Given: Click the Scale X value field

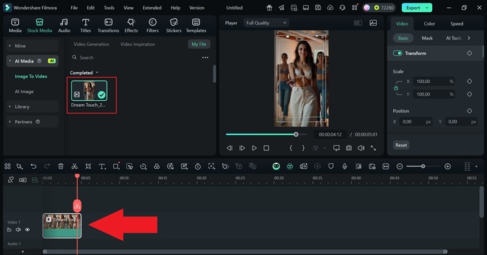Looking at the screenshot, I should point(434,81).
